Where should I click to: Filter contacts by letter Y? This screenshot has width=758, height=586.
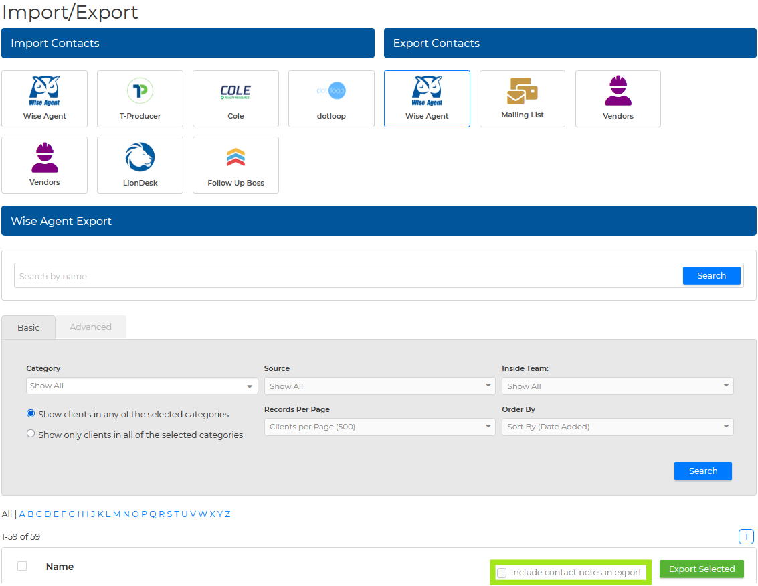[220, 514]
